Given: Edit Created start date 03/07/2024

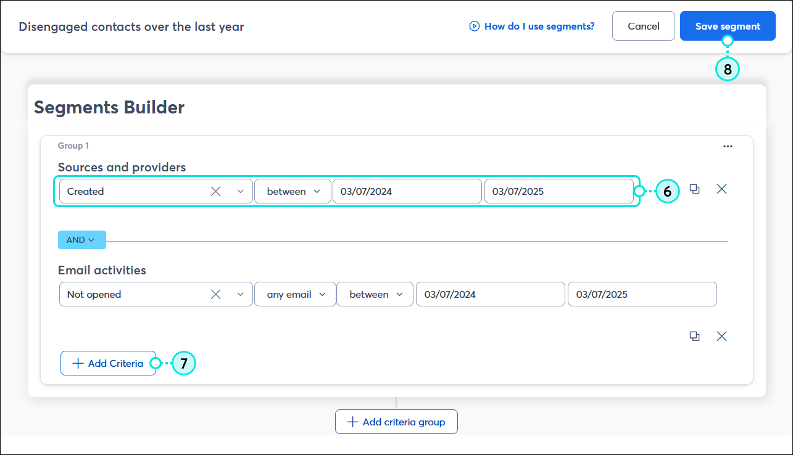Looking at the screenshot, I should pos(407,191).
